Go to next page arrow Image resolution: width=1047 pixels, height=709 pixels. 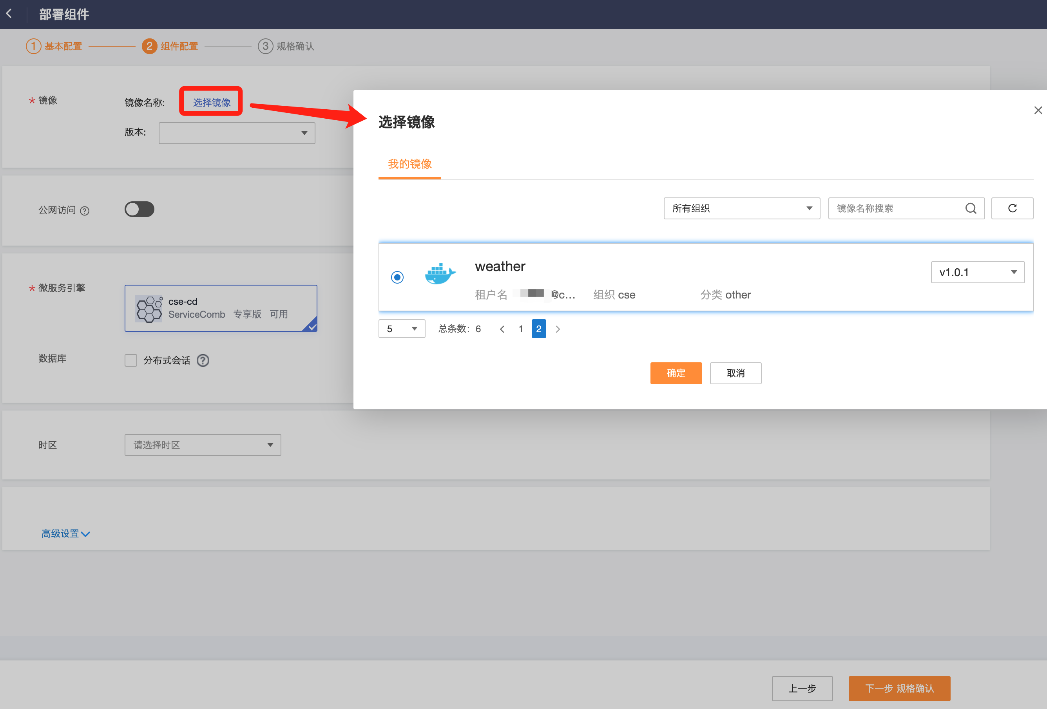[x=558, y=329]
